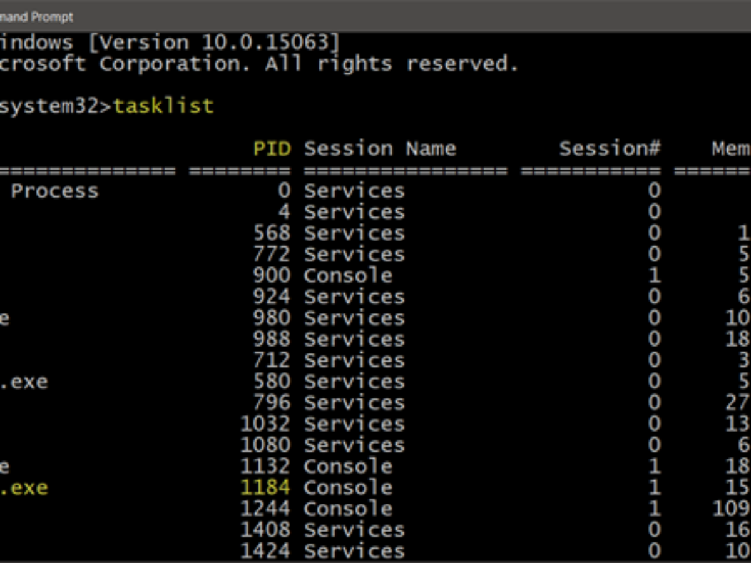Click PID 1032 in the list
Screen dimensions: 751x563
(265, 424)
